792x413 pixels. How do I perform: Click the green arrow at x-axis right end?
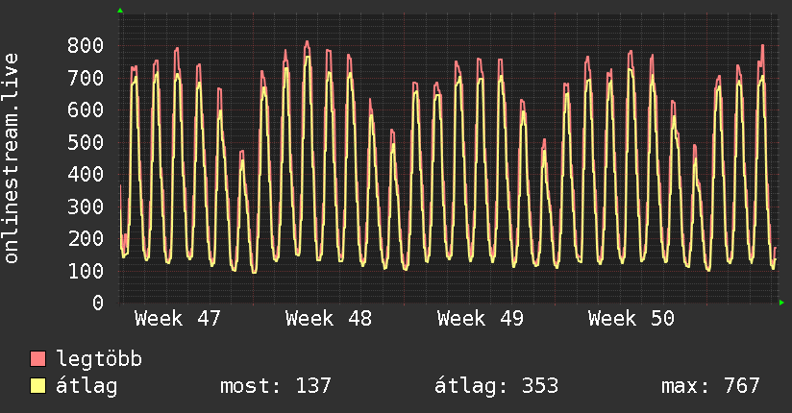[x=782, y=304]
